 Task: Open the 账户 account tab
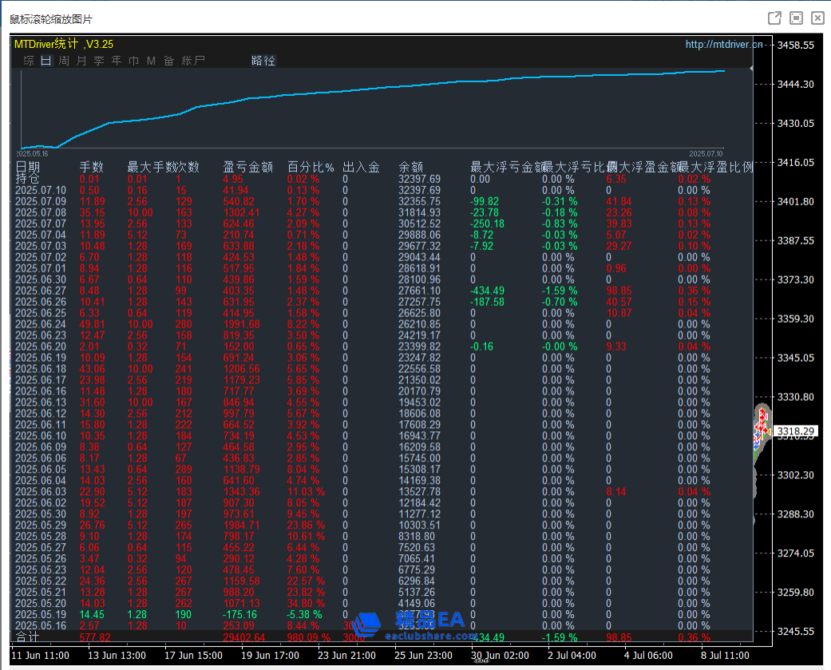[193, 60]
